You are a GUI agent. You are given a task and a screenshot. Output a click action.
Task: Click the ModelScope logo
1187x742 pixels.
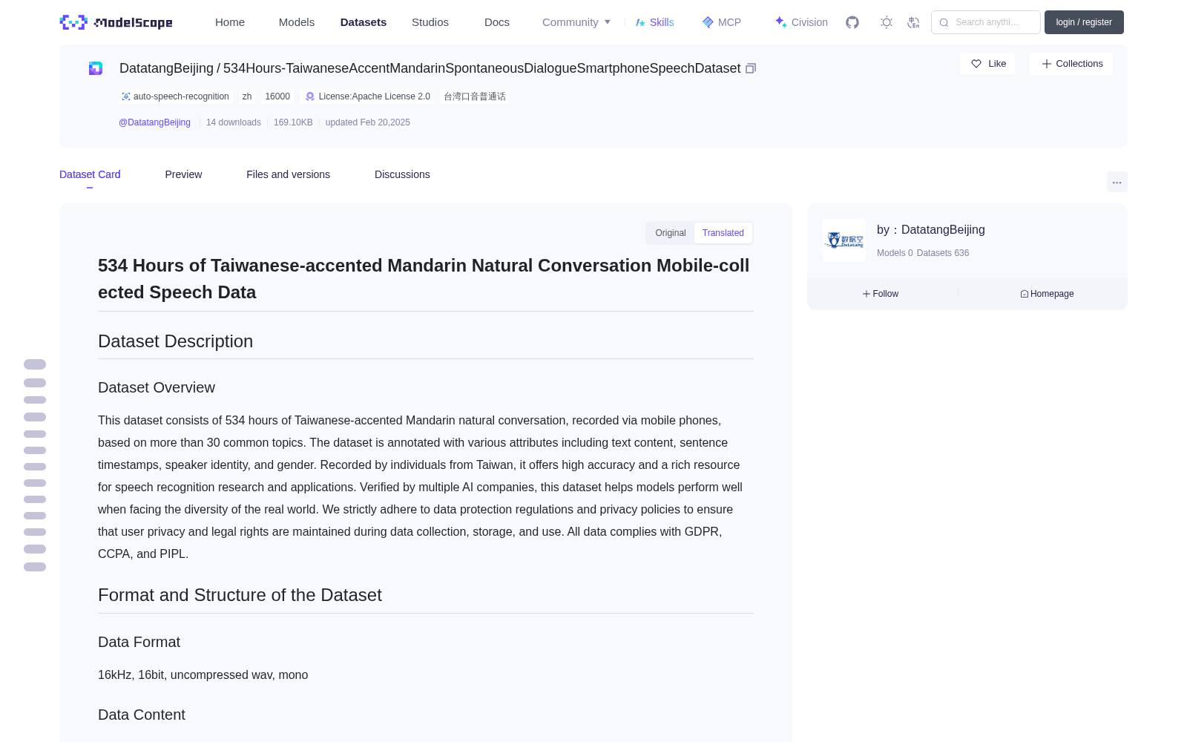click(116, 22)
